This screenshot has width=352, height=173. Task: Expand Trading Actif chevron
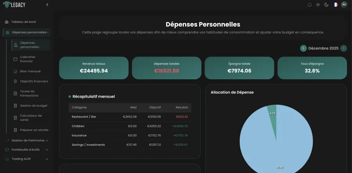coord(47,159)
